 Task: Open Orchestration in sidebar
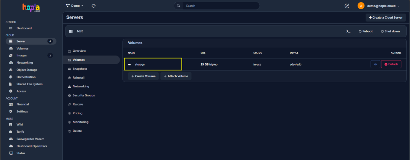pyautogui.click(x=26, y=77)
